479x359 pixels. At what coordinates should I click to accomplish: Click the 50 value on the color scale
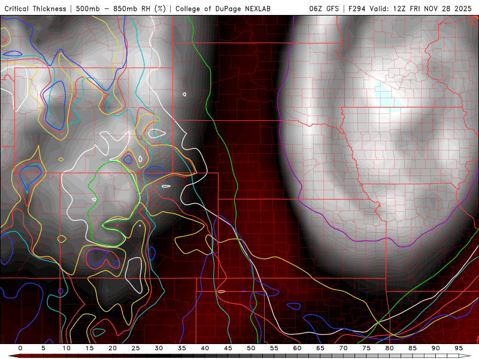coord(251,348)
